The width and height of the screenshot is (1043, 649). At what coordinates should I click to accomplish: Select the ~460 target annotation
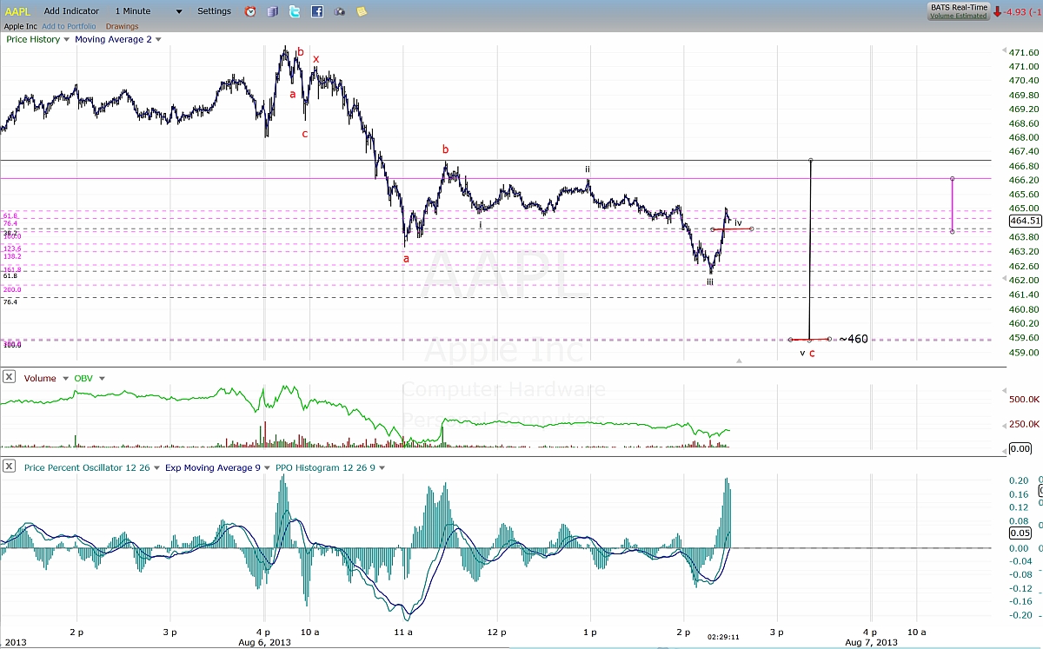(x=854, y=339)
